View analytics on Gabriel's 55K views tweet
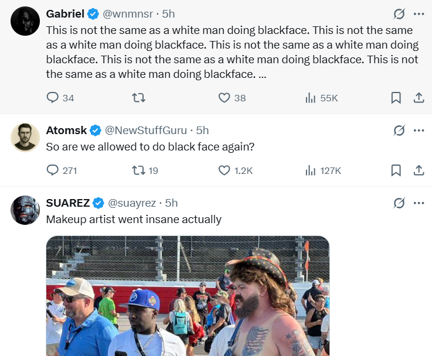This screenshot has height=356, width=432. [311, 98]
